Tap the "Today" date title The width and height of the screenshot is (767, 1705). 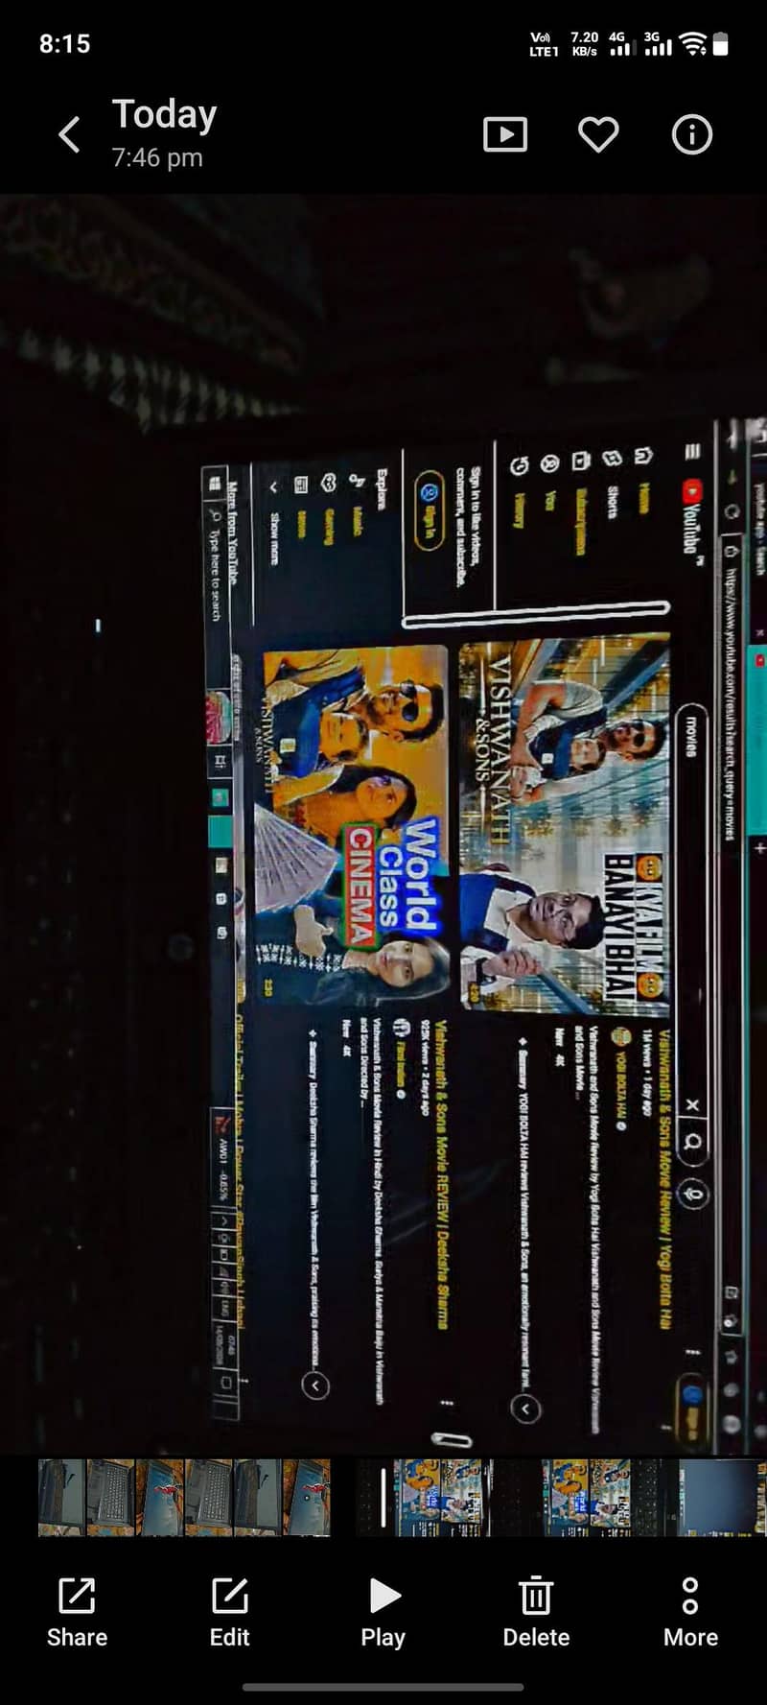click(165, 114)
